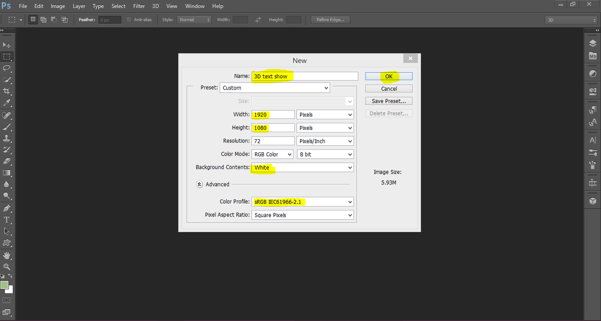The image size is (601, 321).
Task: Select the Eyedropper tool
Action: (x=7, y=103)
